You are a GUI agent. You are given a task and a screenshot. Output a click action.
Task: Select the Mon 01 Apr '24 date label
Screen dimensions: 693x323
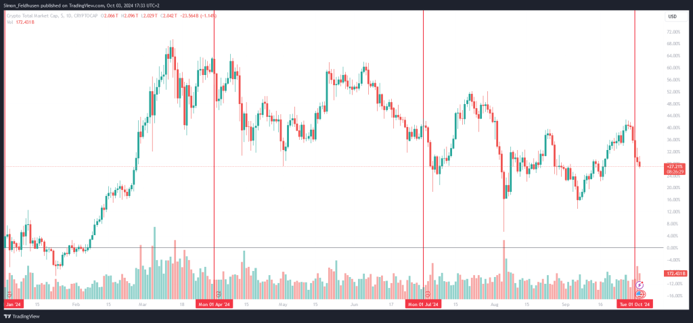click(x=215, y=305)
